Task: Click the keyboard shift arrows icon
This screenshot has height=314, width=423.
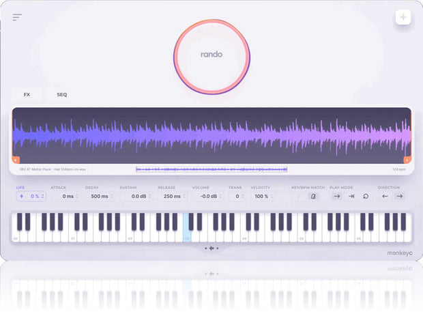Action: 211,248
